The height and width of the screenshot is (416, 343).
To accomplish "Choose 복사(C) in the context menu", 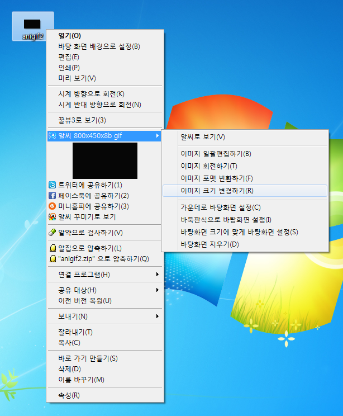I will [x=104, y=343].
